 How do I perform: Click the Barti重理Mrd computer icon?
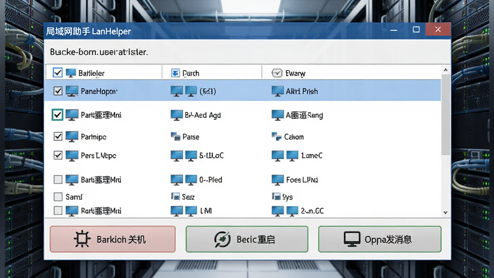[72, 180]
